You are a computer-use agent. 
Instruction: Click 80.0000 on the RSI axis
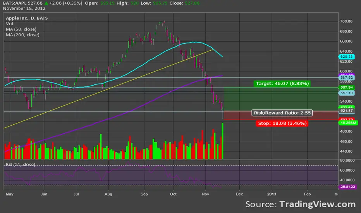347,160
